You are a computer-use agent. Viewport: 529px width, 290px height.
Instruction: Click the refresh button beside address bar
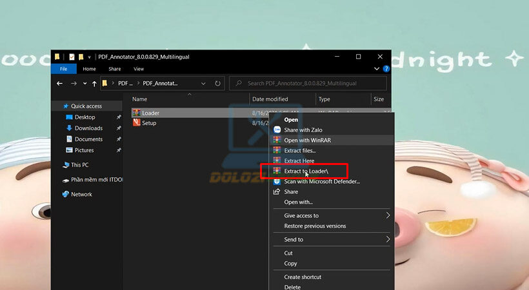(x=218, y=83)
